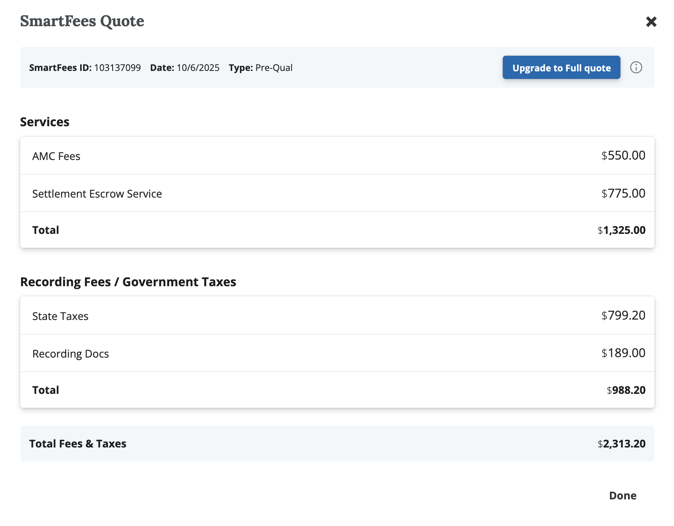
Task: Click the SmartFees Quote title
Action: coord(82,21)
